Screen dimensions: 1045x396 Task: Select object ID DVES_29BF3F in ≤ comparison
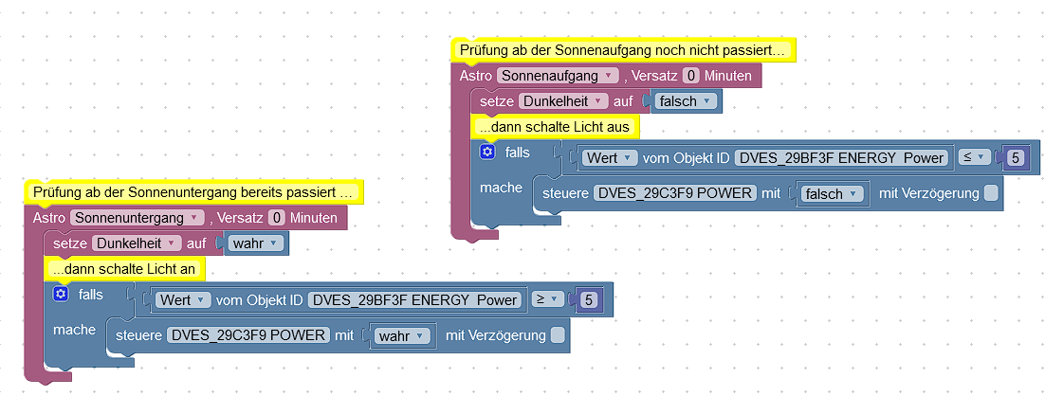840,157
